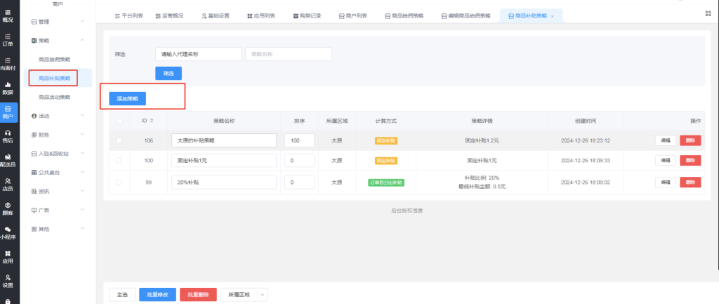The height and width of the screenshot is (304, 719).
Task: Open the 顾客 icon in sidebar
Action: [x=8, y=208]
